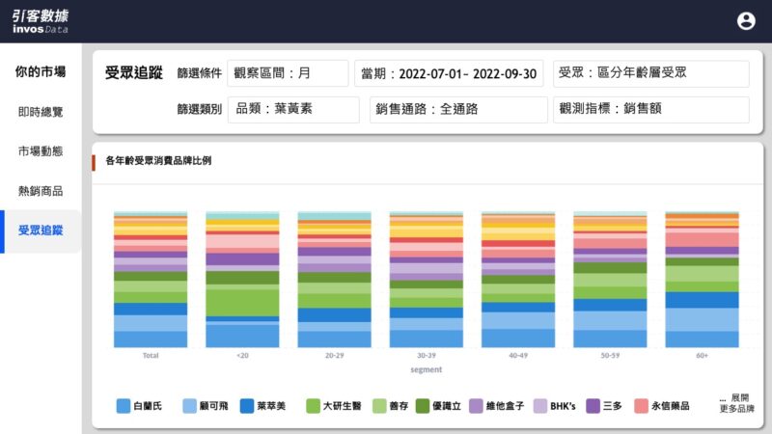This screenshot has width=772, height=434.
Task: Open the 銷售通路 channel dropdown
Action: (x=457, y=110)
